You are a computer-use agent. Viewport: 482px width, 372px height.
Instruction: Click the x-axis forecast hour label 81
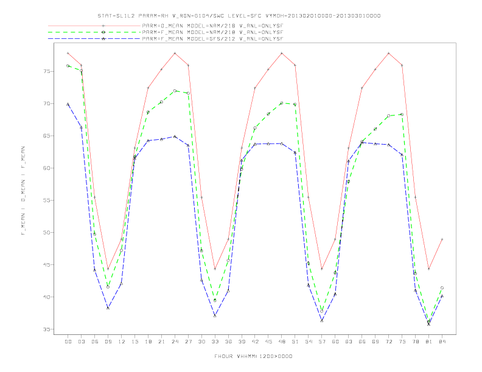[429, 342]
